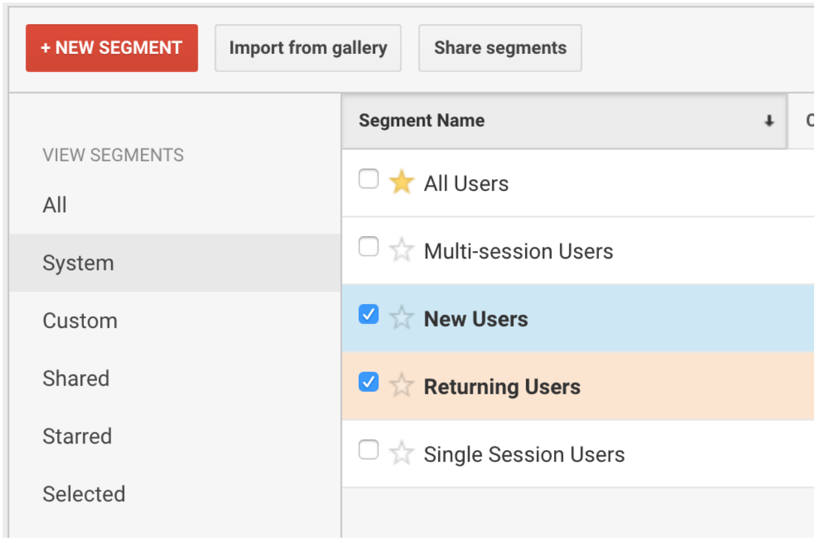Star the Single Session Users segment

click(x=401, y=453)
